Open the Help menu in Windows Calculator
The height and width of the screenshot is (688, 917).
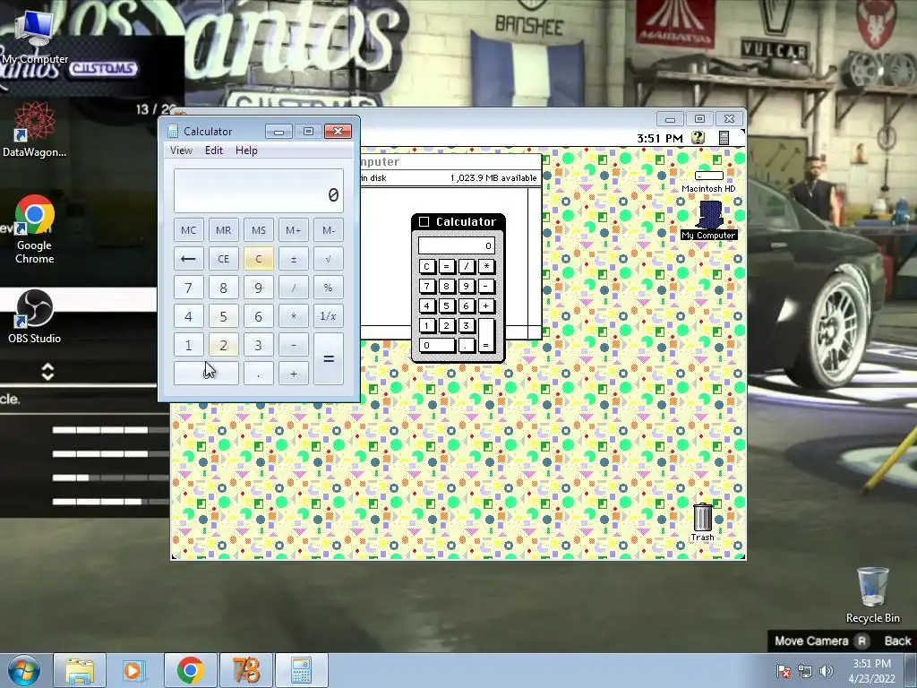click(x=246, y=150)
